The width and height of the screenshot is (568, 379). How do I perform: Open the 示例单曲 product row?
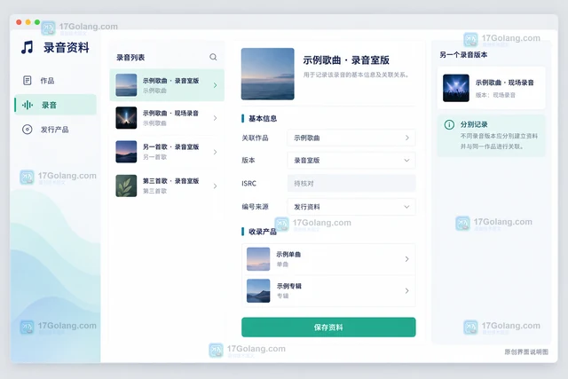328,259
